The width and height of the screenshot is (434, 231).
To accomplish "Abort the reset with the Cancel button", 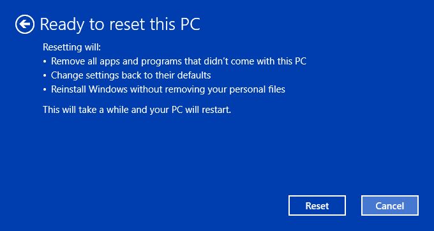I will (x=390, y=205).
